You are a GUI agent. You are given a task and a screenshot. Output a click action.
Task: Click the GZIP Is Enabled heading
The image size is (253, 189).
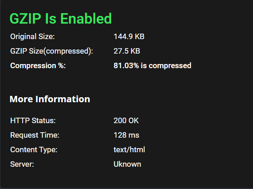(60, 19)
